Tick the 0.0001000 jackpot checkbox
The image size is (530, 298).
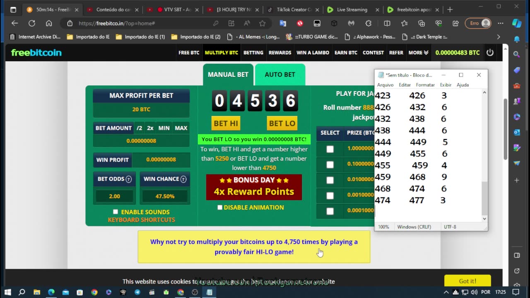click(x=330, y=211)
